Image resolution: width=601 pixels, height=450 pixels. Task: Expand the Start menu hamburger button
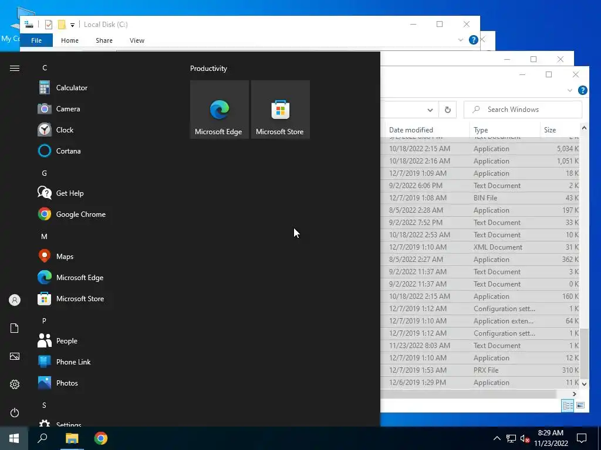click(x=15, y=68)
